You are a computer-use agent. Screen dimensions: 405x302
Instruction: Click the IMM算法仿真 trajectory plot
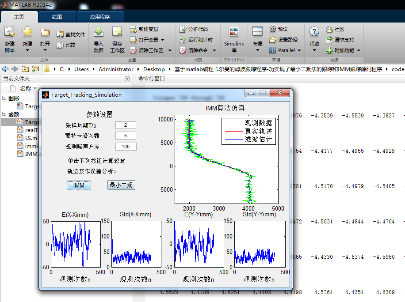click(x=226, y=159)
